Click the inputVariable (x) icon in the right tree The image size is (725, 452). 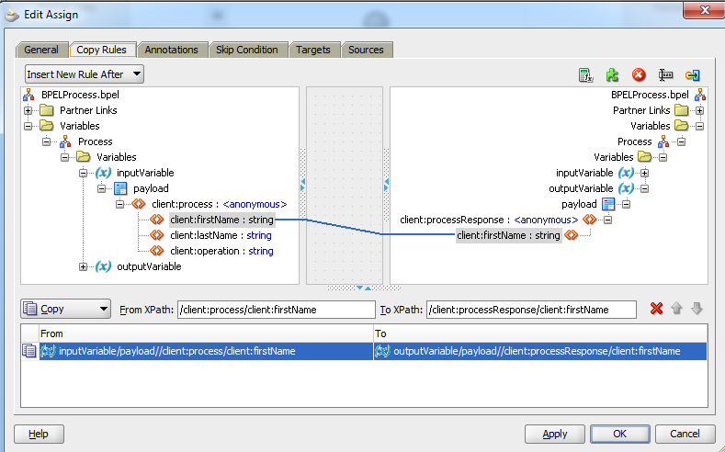tap(626, 173)
